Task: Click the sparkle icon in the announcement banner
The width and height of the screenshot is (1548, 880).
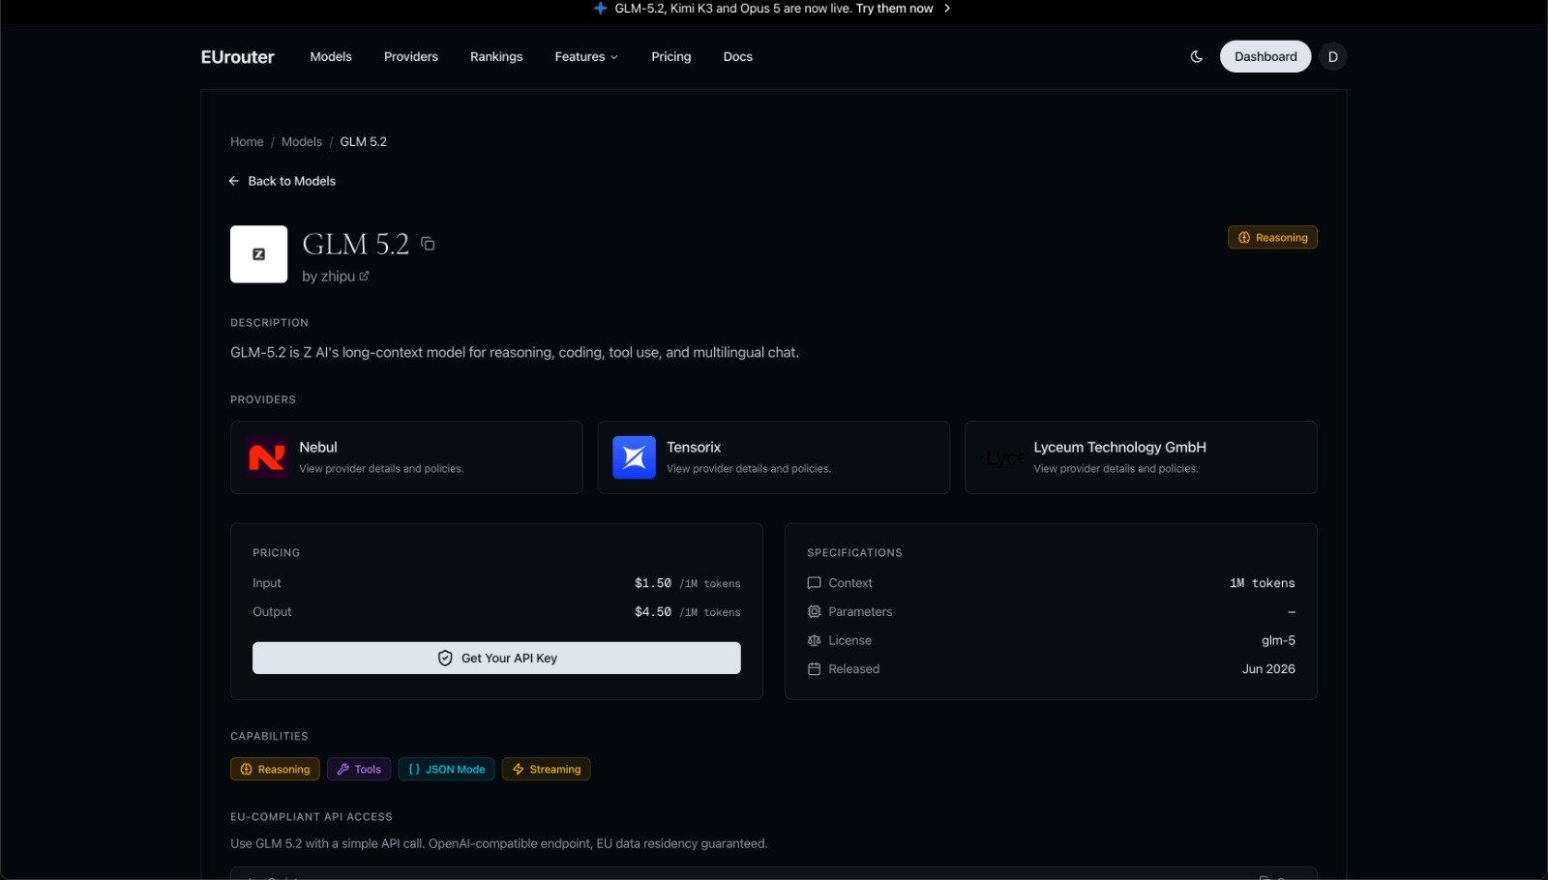Action: [601, 8]
